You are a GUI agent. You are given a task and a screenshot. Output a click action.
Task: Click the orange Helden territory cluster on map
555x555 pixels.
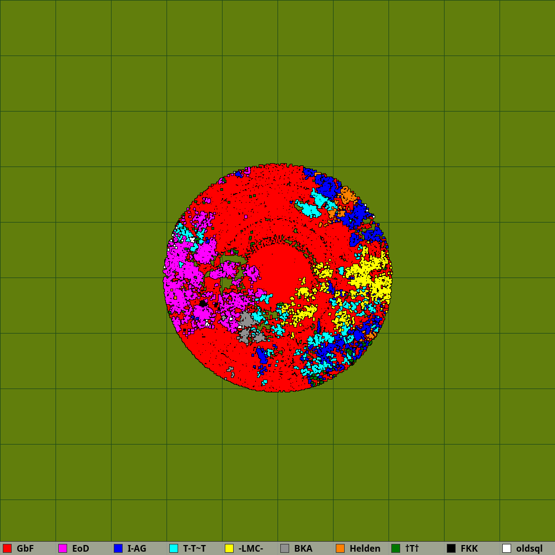coord(347,196)
